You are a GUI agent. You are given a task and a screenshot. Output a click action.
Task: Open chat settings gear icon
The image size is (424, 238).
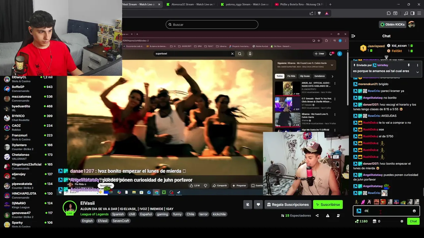tap(402, 221)
